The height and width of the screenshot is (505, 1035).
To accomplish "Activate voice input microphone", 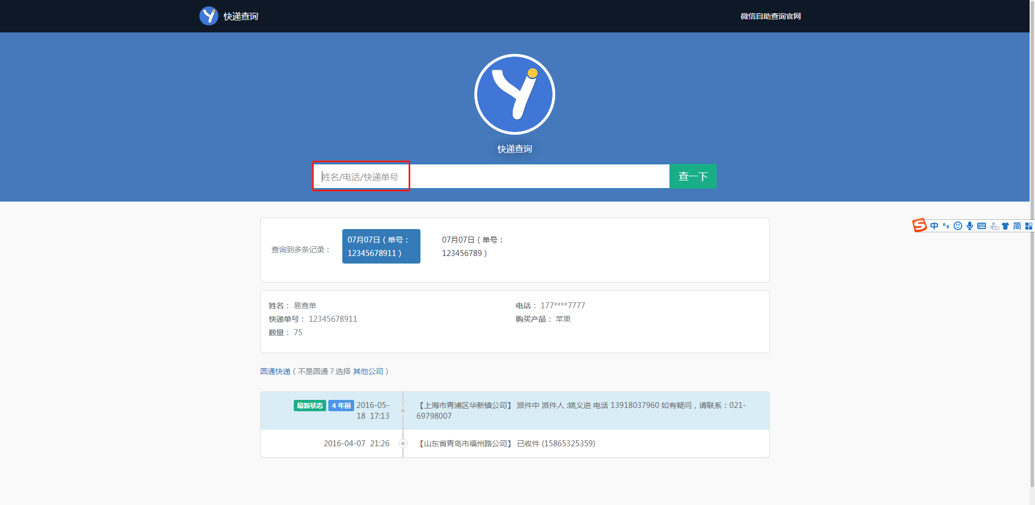I will point(970,226).
